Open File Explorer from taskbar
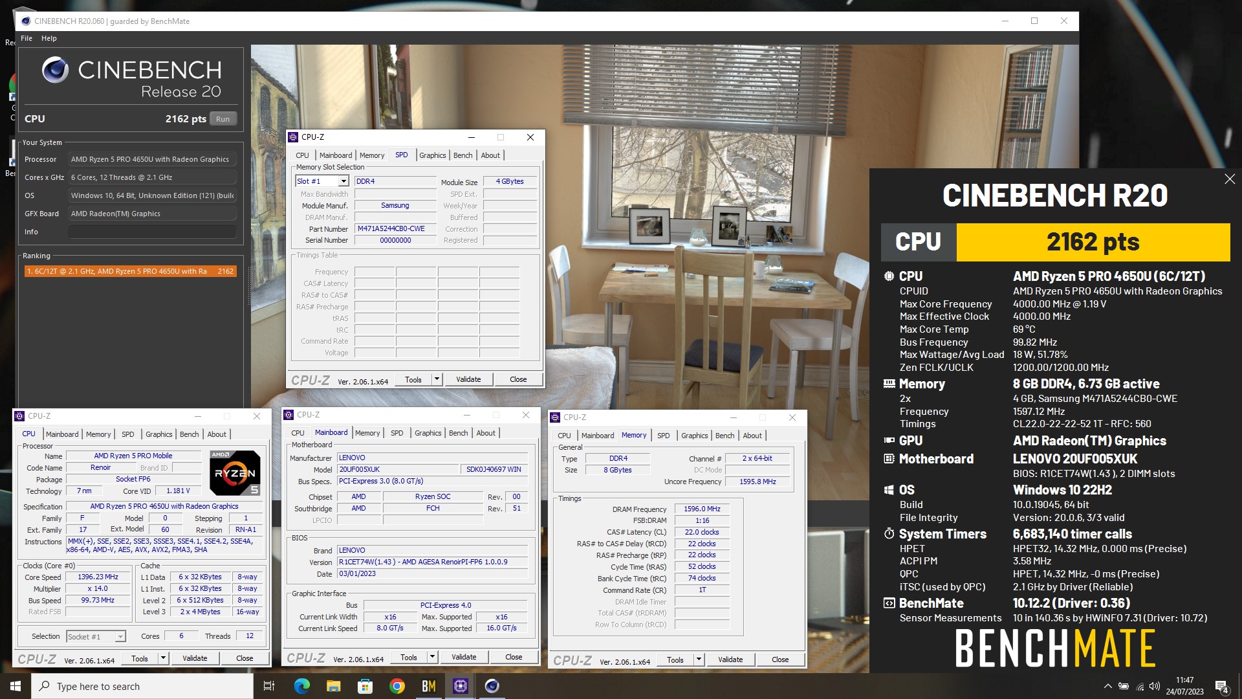 [x=333, y=686]
